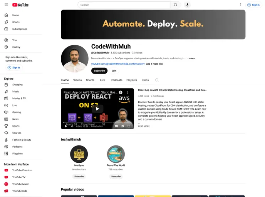Switch to the channel Podcasts tab
This screenshot has height=197, width=265.
116,80
